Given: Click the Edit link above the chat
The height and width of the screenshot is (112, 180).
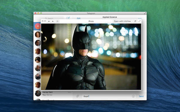Looking at the screenshot, I should click(x=79, y=18).
